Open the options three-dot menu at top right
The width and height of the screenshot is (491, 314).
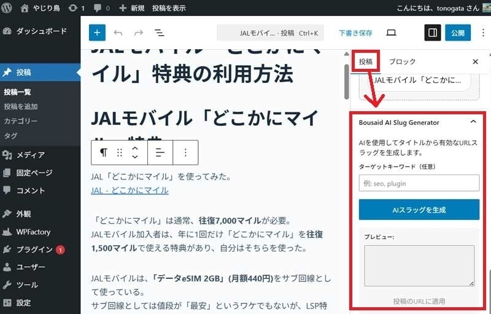coord(483,33)
